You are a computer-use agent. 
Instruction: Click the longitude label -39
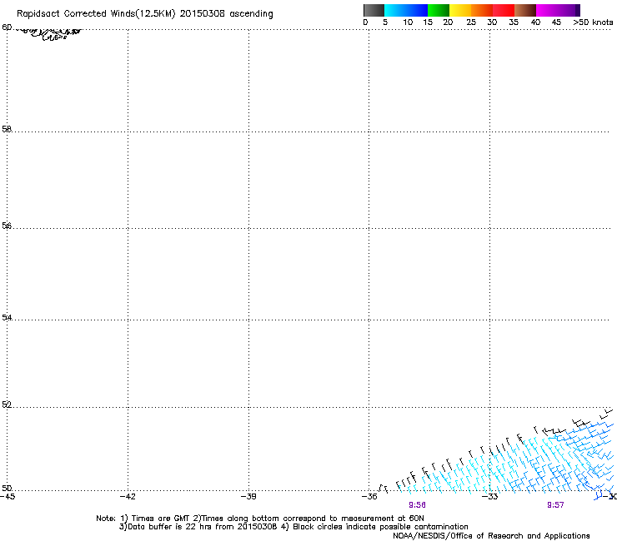coord(248,497)
